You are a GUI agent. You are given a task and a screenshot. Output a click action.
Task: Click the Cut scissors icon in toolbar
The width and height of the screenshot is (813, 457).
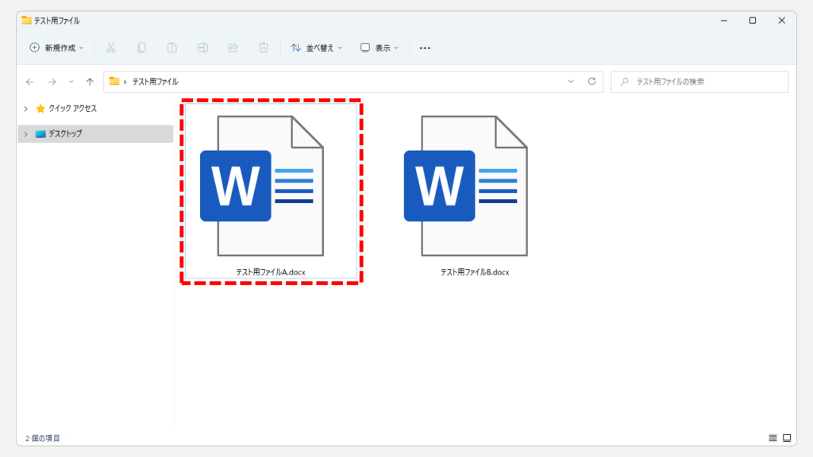coord(111,48)
